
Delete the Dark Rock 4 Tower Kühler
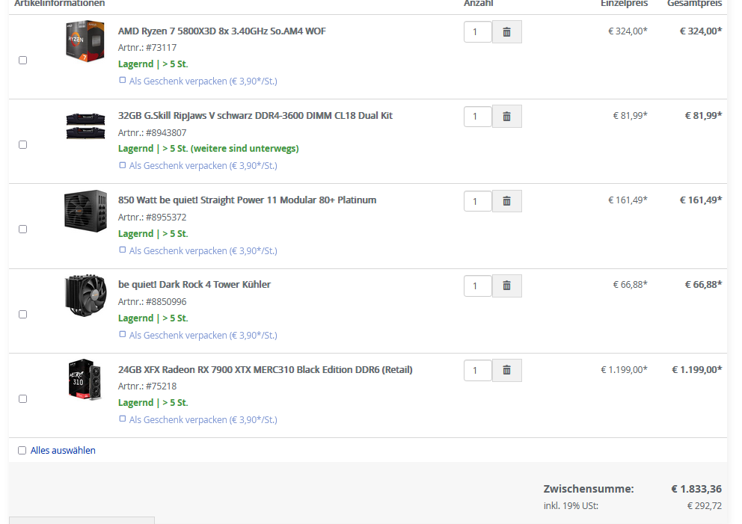point(507,286)
